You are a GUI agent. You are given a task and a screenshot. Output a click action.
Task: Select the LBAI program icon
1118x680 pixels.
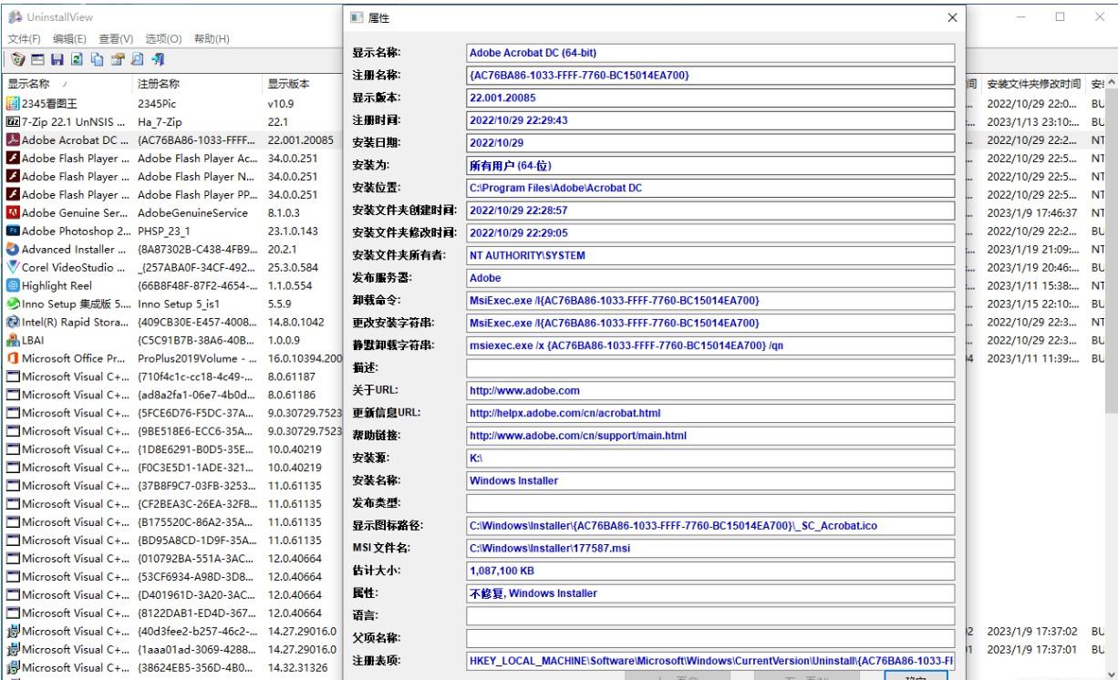tap(13, 340)
